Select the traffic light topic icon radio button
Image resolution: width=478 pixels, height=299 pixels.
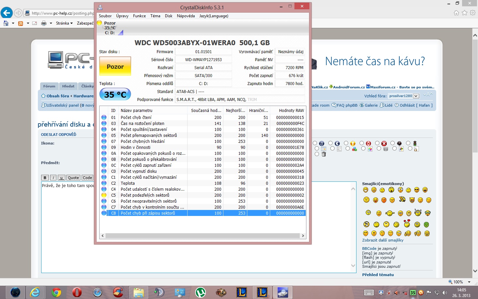click(408, 143)
